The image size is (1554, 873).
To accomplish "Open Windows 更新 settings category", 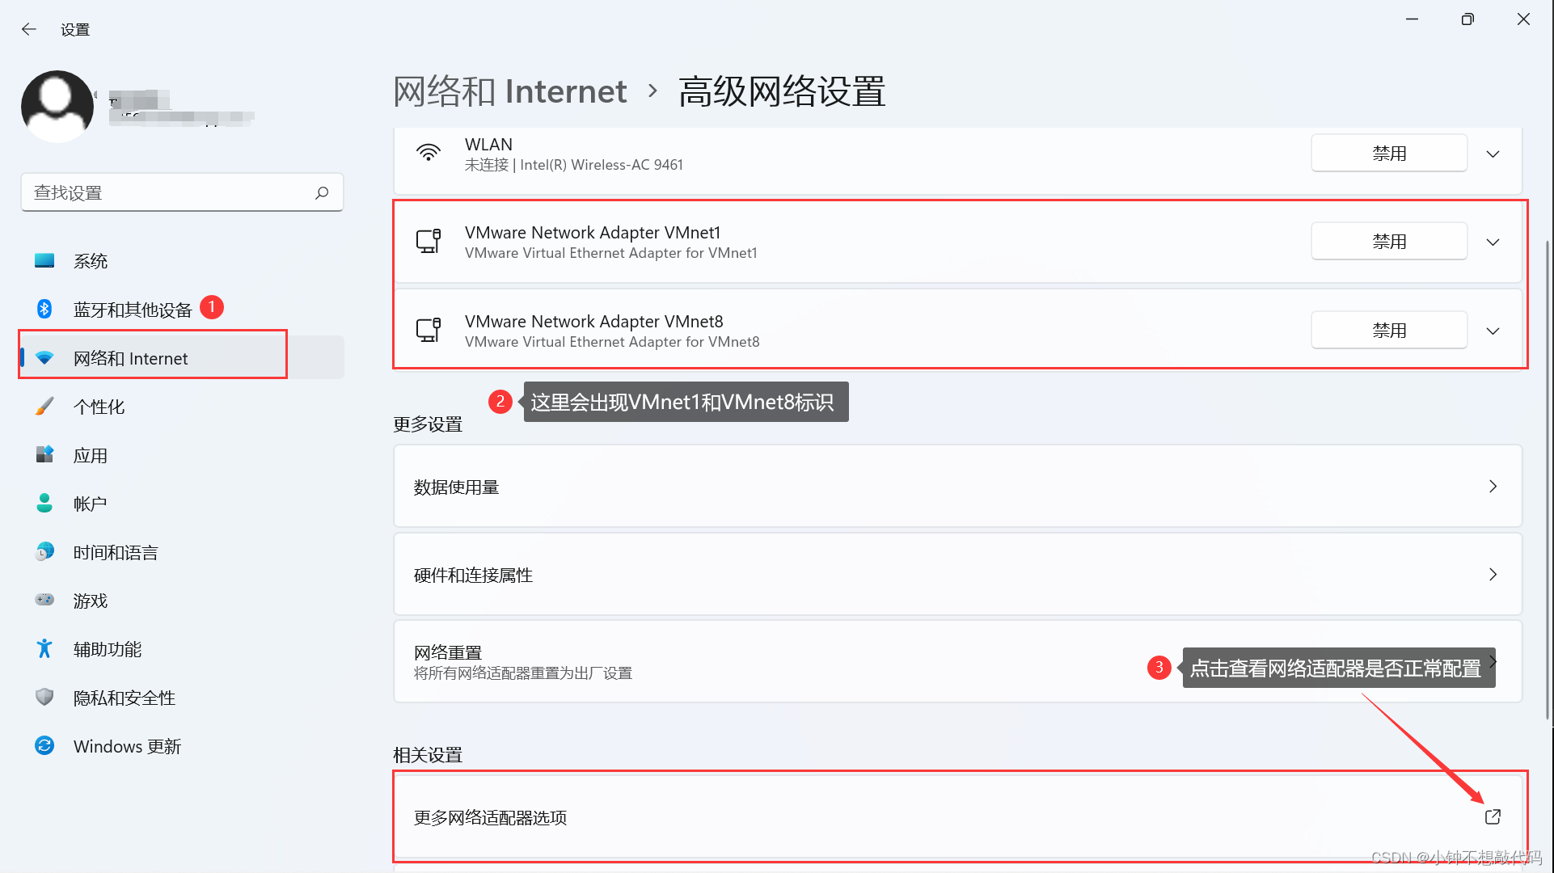I will 182,746.
